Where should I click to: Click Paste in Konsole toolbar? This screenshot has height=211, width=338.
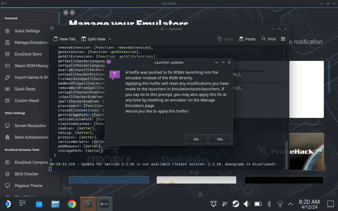247,39
